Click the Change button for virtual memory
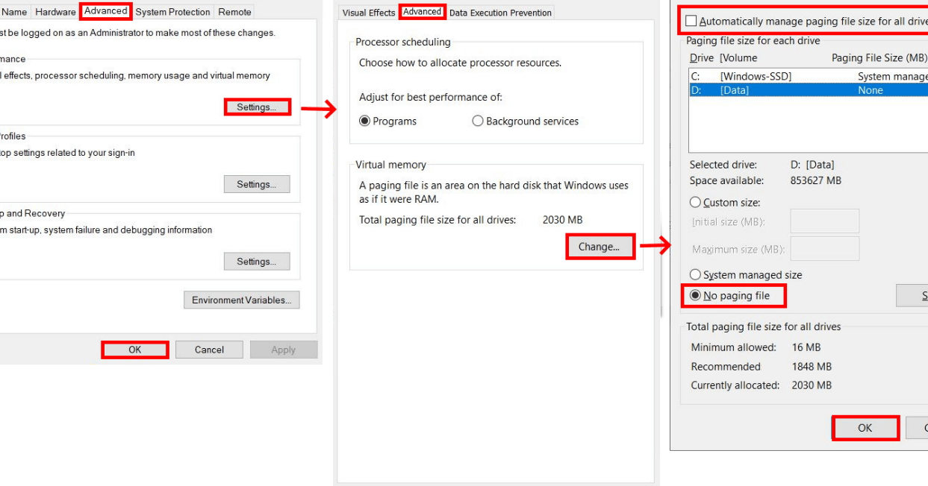Image resolution: width=928 pixels, height=486 pixels. point(600,247)
